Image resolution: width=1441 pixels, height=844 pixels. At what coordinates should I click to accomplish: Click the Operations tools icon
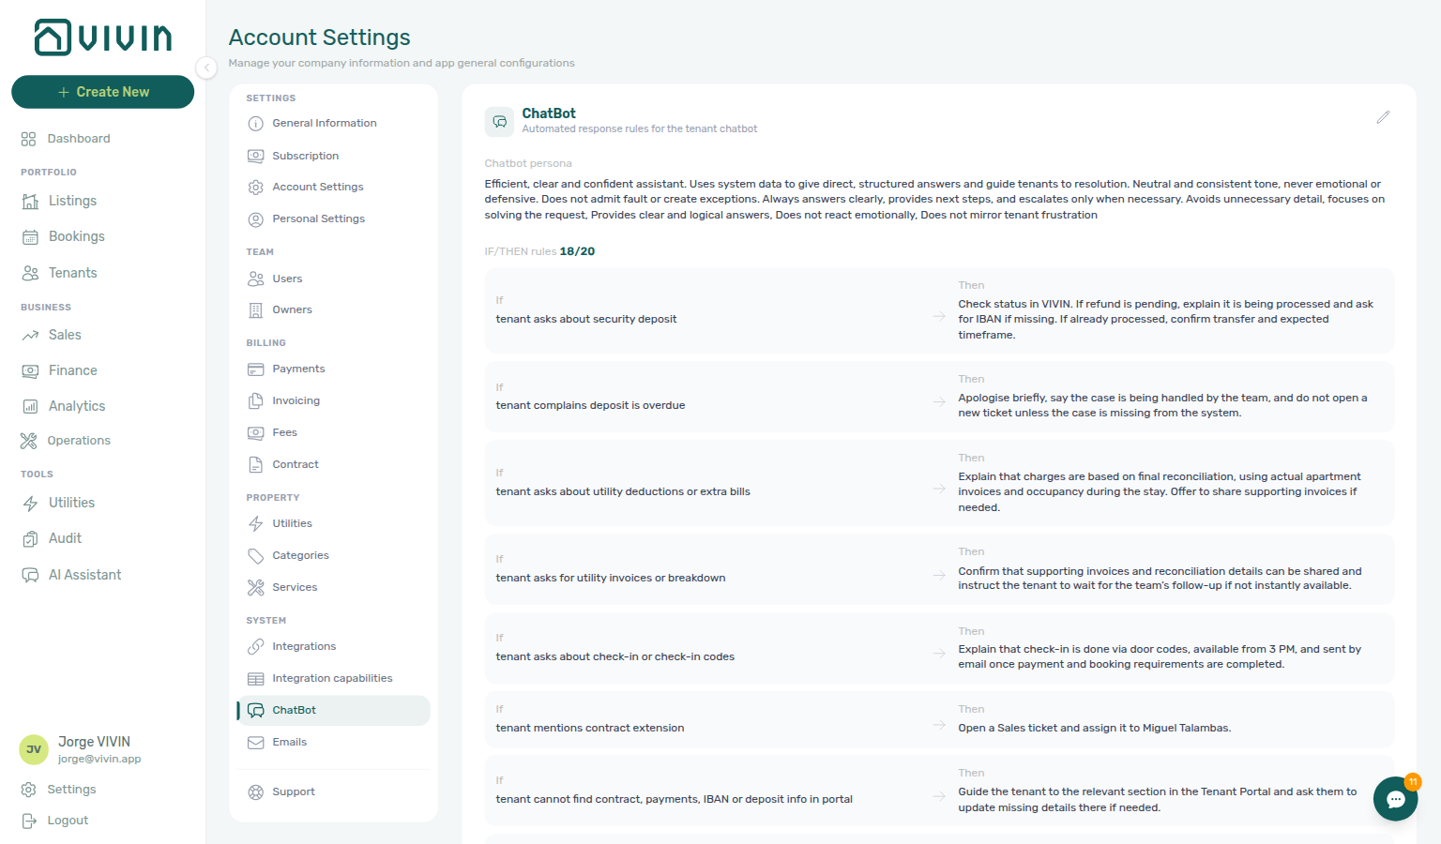[28, 441]
